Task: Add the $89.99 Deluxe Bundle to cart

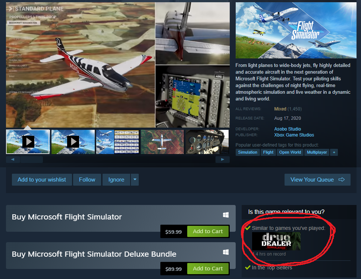Action: [208, 269]
